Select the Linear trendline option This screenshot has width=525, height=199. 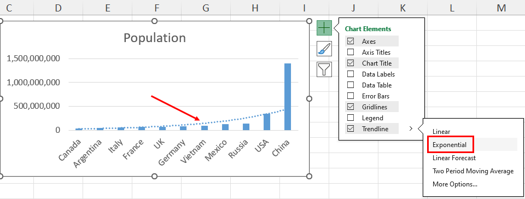441,132
